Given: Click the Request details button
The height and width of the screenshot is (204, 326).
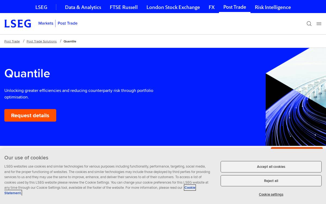Looking at the screenshot, I should point(30,115).
